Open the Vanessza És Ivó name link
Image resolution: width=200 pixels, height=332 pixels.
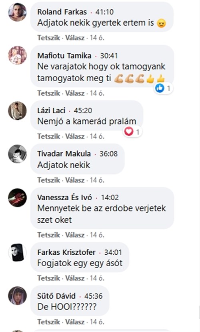65,197
